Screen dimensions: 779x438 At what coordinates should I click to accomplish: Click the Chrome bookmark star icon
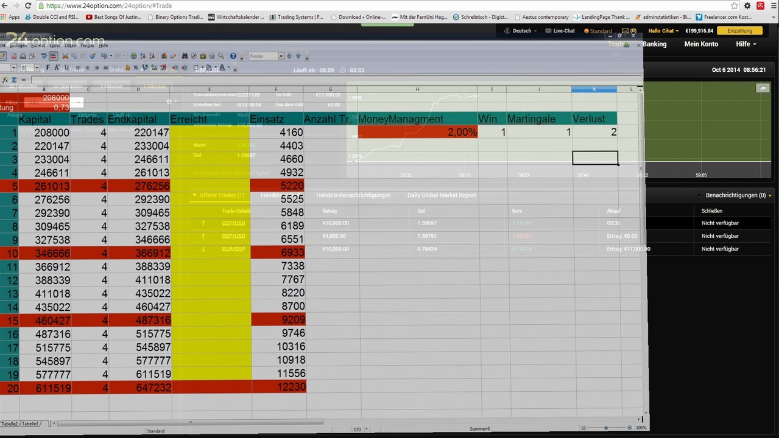tap(735, 5)
